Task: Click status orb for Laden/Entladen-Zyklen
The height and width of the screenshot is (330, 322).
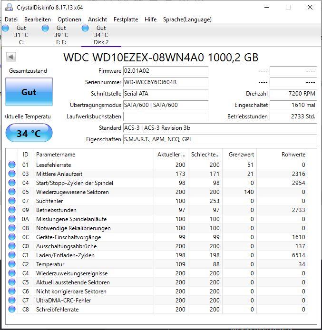Action: point(12,255)
